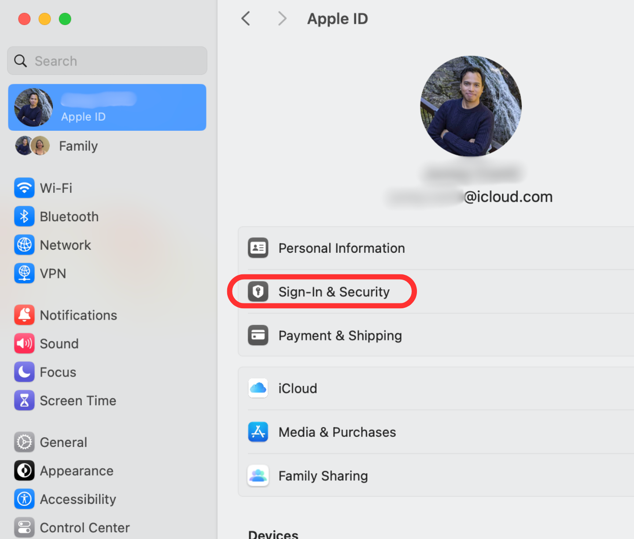Open Control Center settings
Viewport: 634px width, 539px height.
pos(107,528)
